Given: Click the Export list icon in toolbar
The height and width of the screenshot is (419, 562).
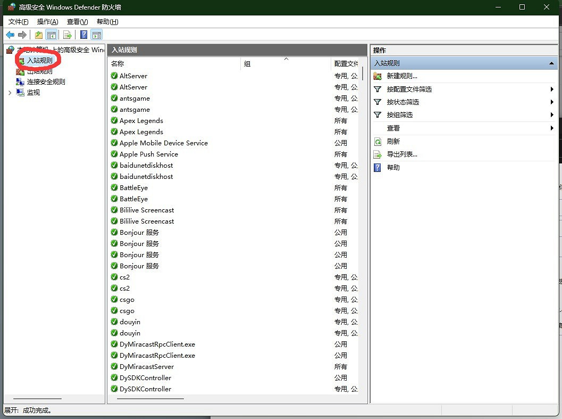Looking at the screenshot, I should tap(68, 35).
